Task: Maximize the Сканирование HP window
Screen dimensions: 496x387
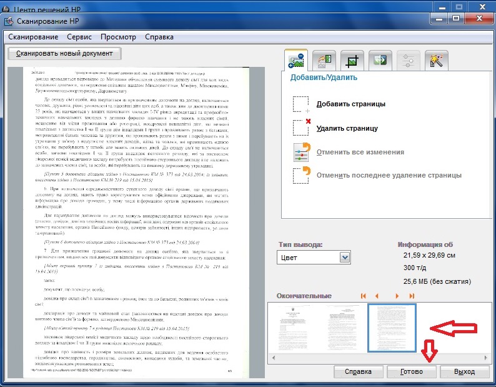Action: (x=456, y=19)
